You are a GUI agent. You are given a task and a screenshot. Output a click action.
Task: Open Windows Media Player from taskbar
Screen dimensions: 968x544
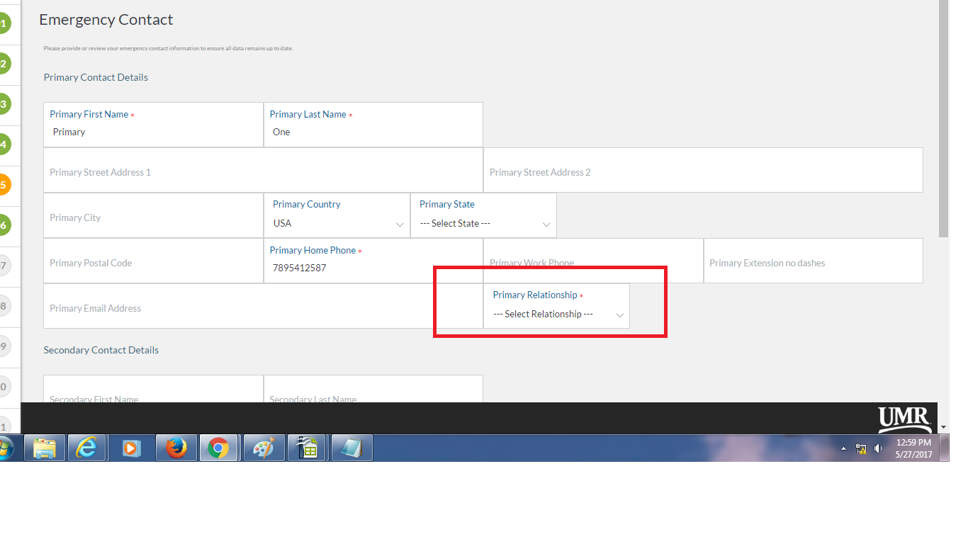click(x=132, y=448)
